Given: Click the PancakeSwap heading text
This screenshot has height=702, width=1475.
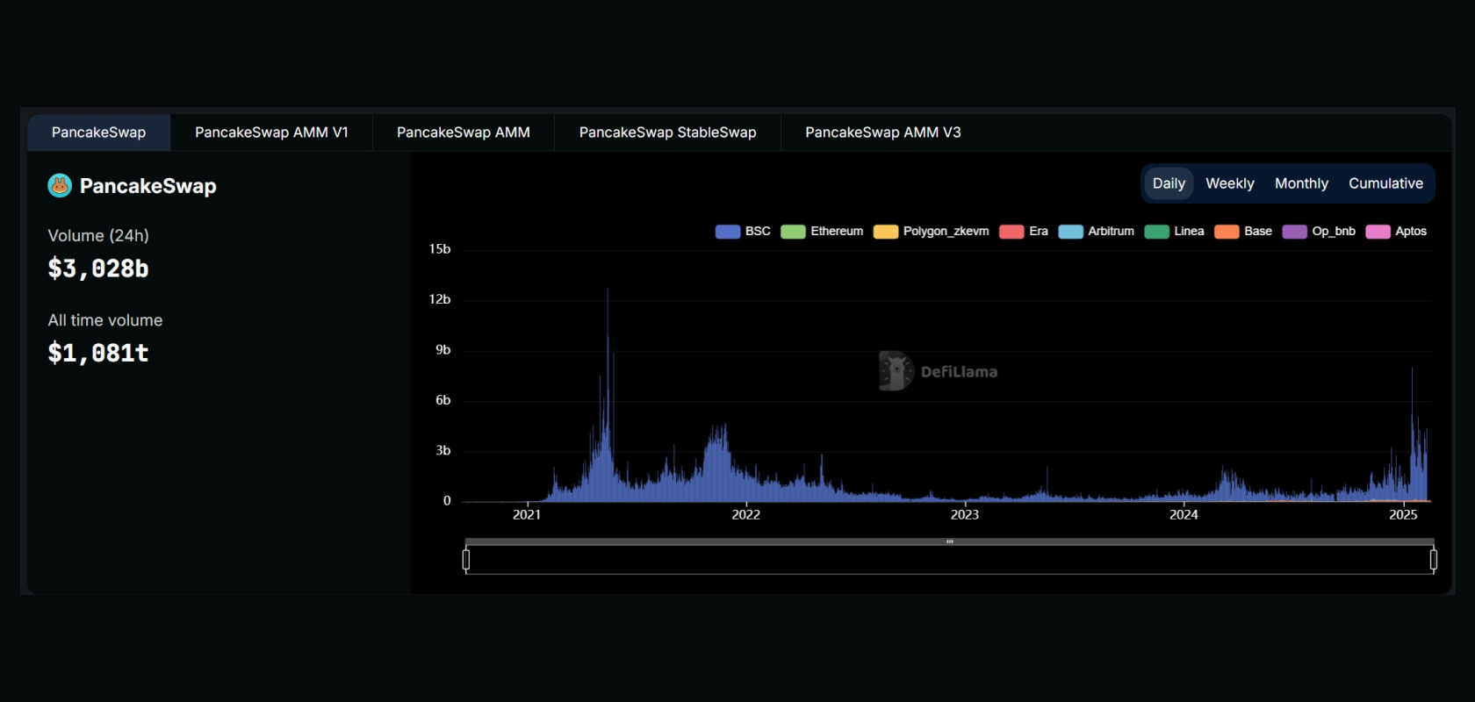Looking at the screenshot, I should (148, 186).
